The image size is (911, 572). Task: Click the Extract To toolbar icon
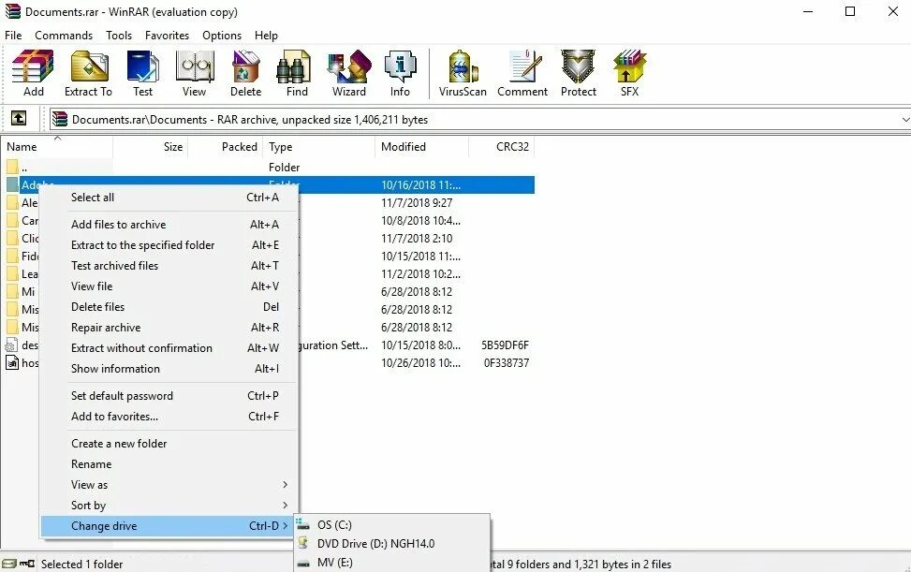tap(88, 73)
